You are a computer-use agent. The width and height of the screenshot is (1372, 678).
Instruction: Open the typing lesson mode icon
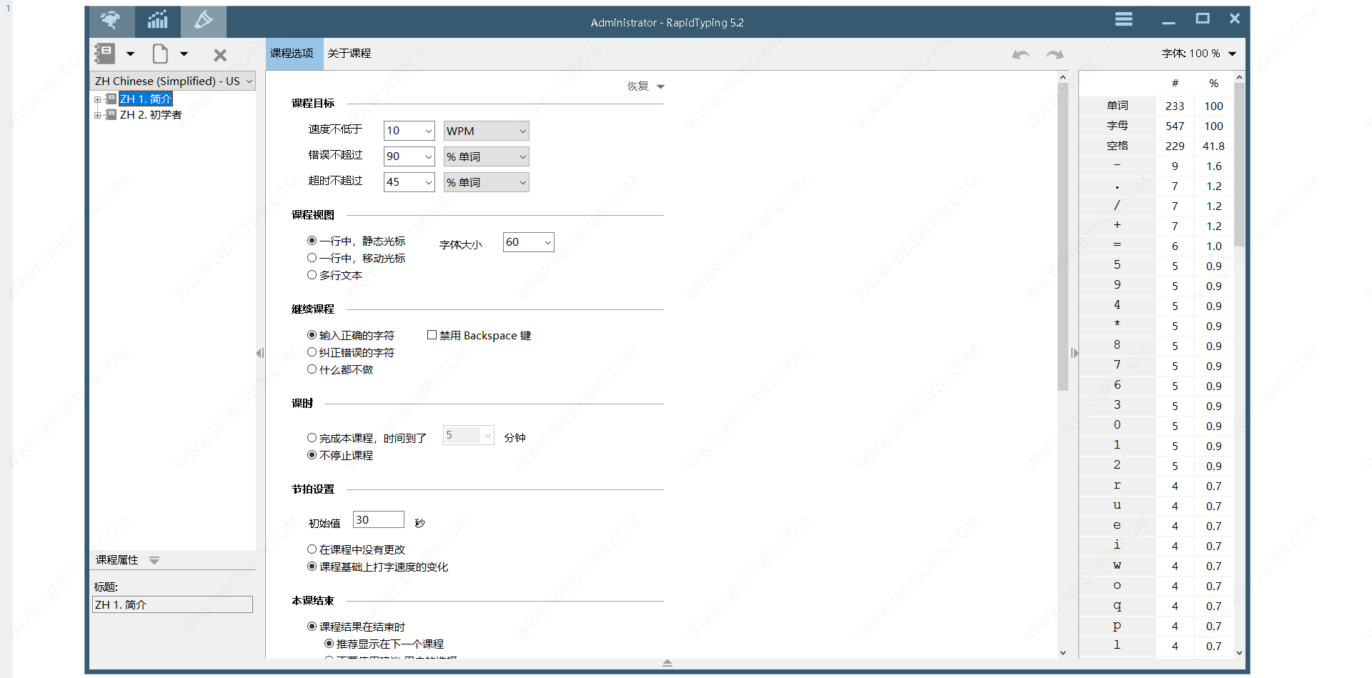pyautogui.click(x=111, y=21)
